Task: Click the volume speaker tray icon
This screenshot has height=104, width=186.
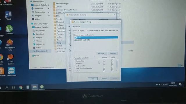Action: click(x=167, y=84)
